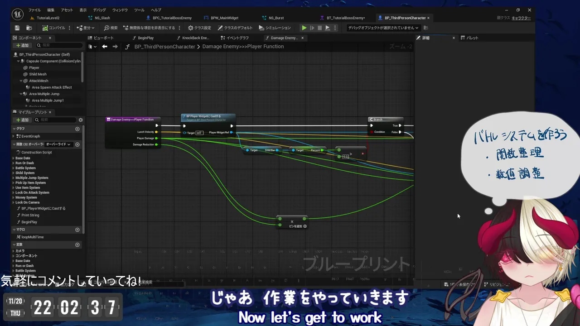Start シミュレーション simulation
Viewport: 580px width, 326px height.
pyautogui.click(x=275, y=28)
